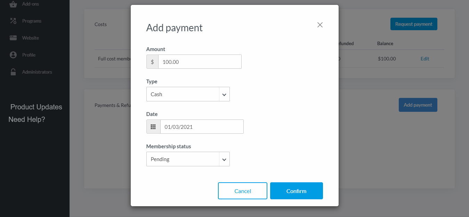
Task: Click the Website sidebar icon
Action: pos(13,38)
